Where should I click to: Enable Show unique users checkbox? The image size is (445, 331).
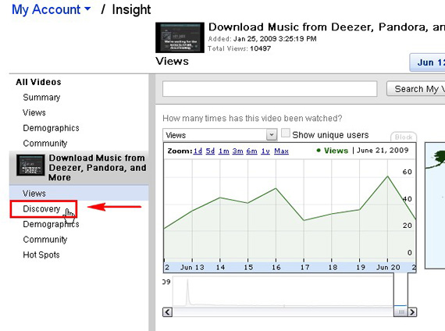pyautogui.click(x=285, y=133)
